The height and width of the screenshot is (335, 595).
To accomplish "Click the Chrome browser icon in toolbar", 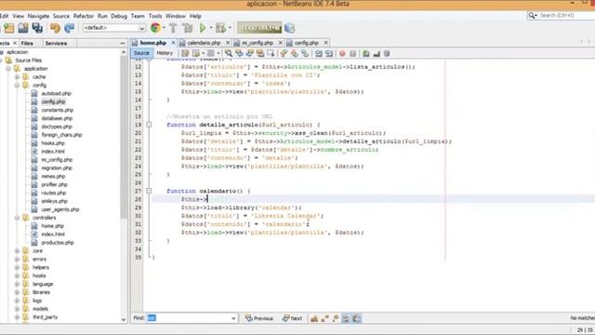I will point(155,28).
